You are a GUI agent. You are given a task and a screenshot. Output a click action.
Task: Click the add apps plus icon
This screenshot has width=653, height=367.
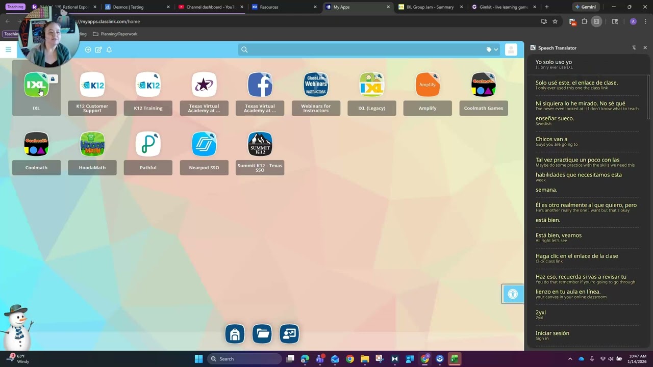pos(88,49)
